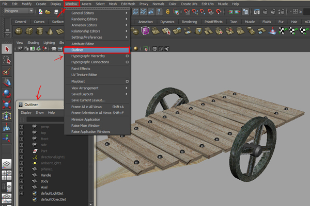Expand the Handle node in Outliner
This screenshot has width=310, height=206.
point(22,175)
